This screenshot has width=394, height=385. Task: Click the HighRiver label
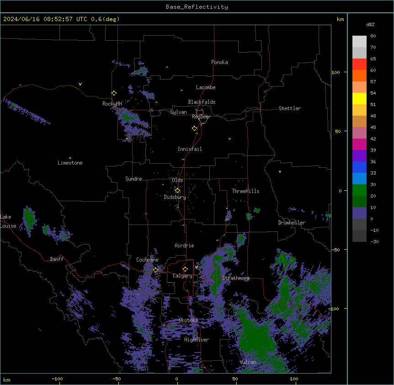coord(197,340)
